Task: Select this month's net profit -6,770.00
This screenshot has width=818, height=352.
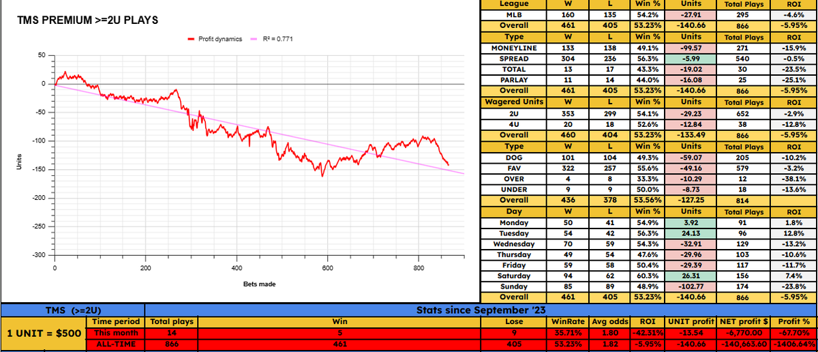Action: [745, 332]
